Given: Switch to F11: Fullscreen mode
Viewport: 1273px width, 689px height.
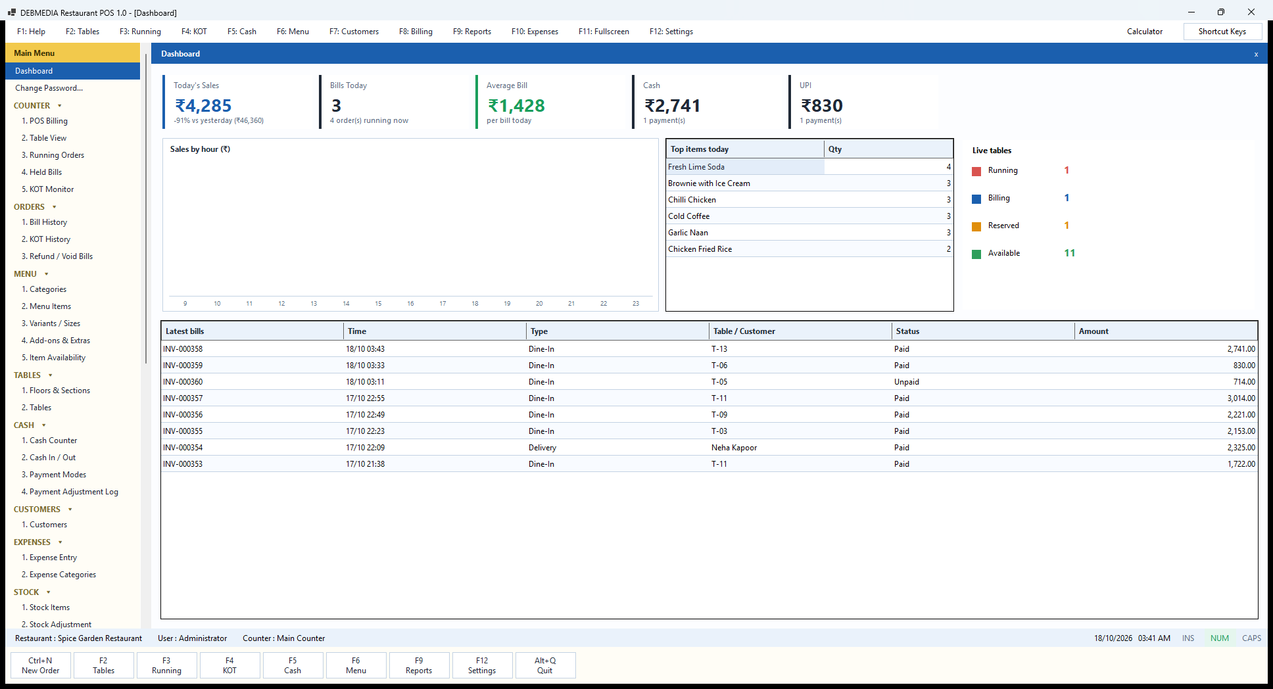Looking at the screenshot, I should [604, 32].
